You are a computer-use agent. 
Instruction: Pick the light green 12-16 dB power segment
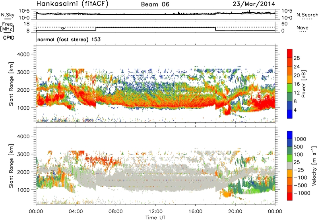point(290,88)
